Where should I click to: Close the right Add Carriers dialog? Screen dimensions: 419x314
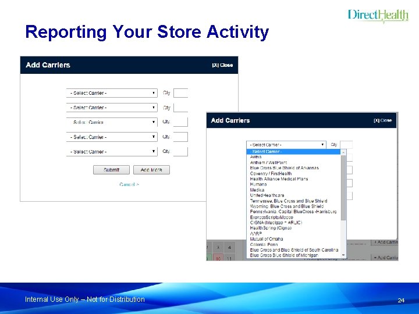[383, 120]
